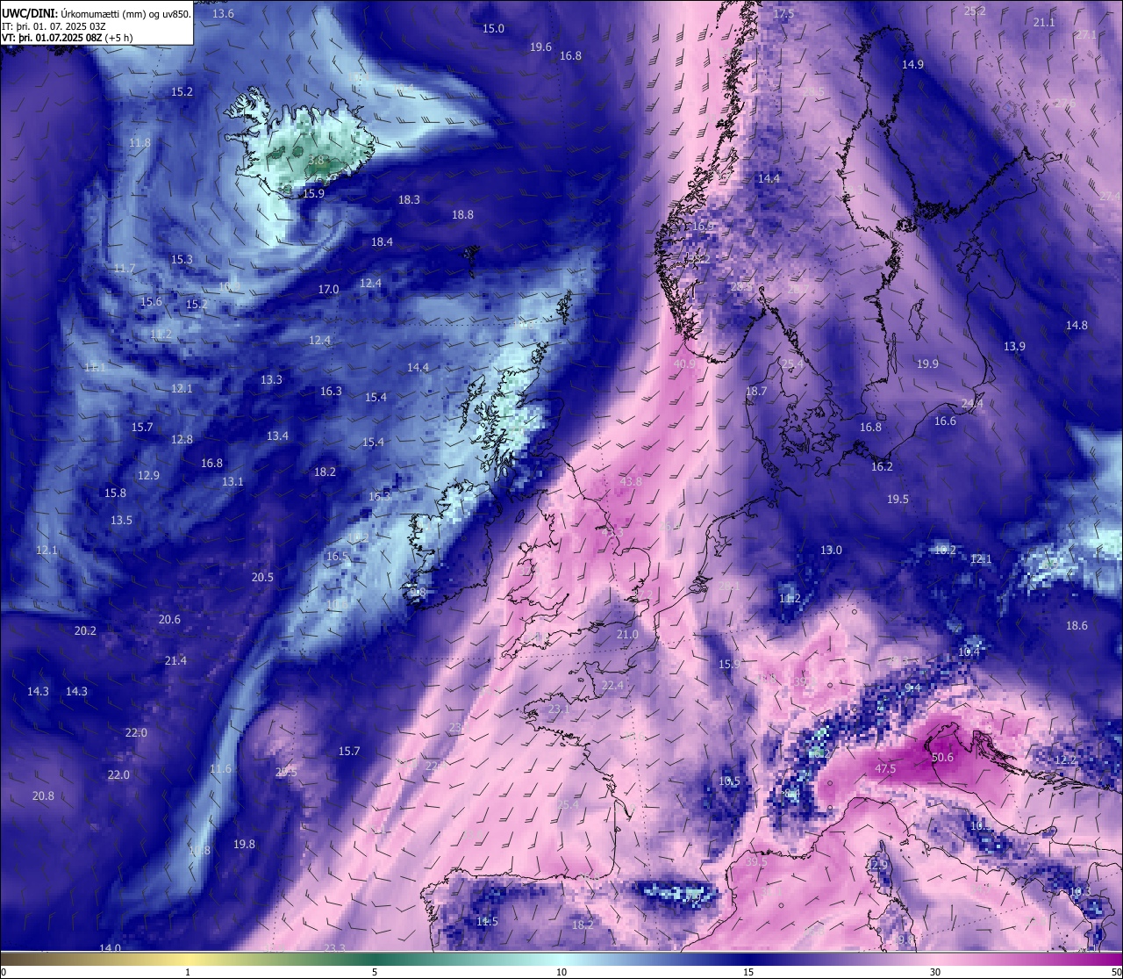The height and width of the screenshot is (979, 1123).
Task: Click the legend tick label 10
Action: coord(561,972)
